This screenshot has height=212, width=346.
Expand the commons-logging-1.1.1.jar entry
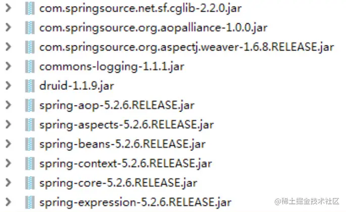[9, 66]
